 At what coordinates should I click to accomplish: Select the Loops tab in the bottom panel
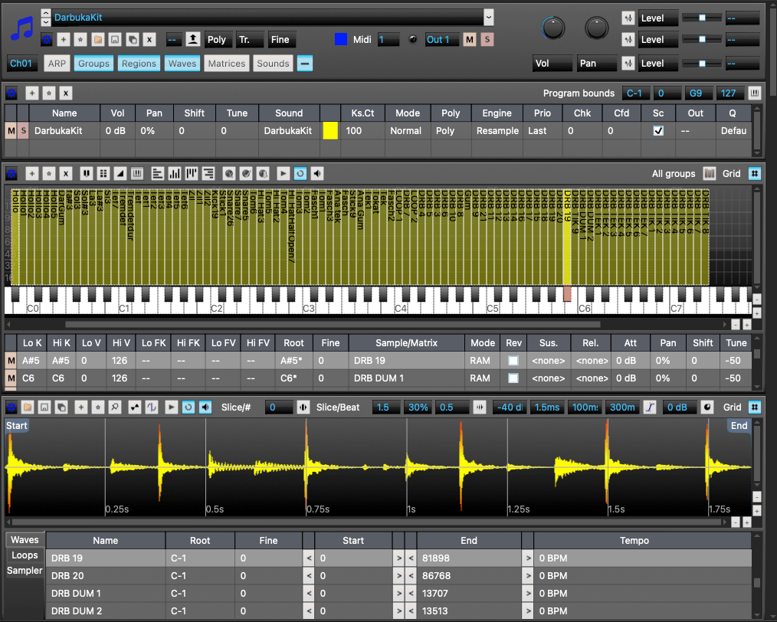pos(25,555)
